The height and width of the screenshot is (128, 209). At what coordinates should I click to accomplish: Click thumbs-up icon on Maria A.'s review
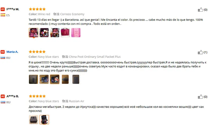(200, 52)
